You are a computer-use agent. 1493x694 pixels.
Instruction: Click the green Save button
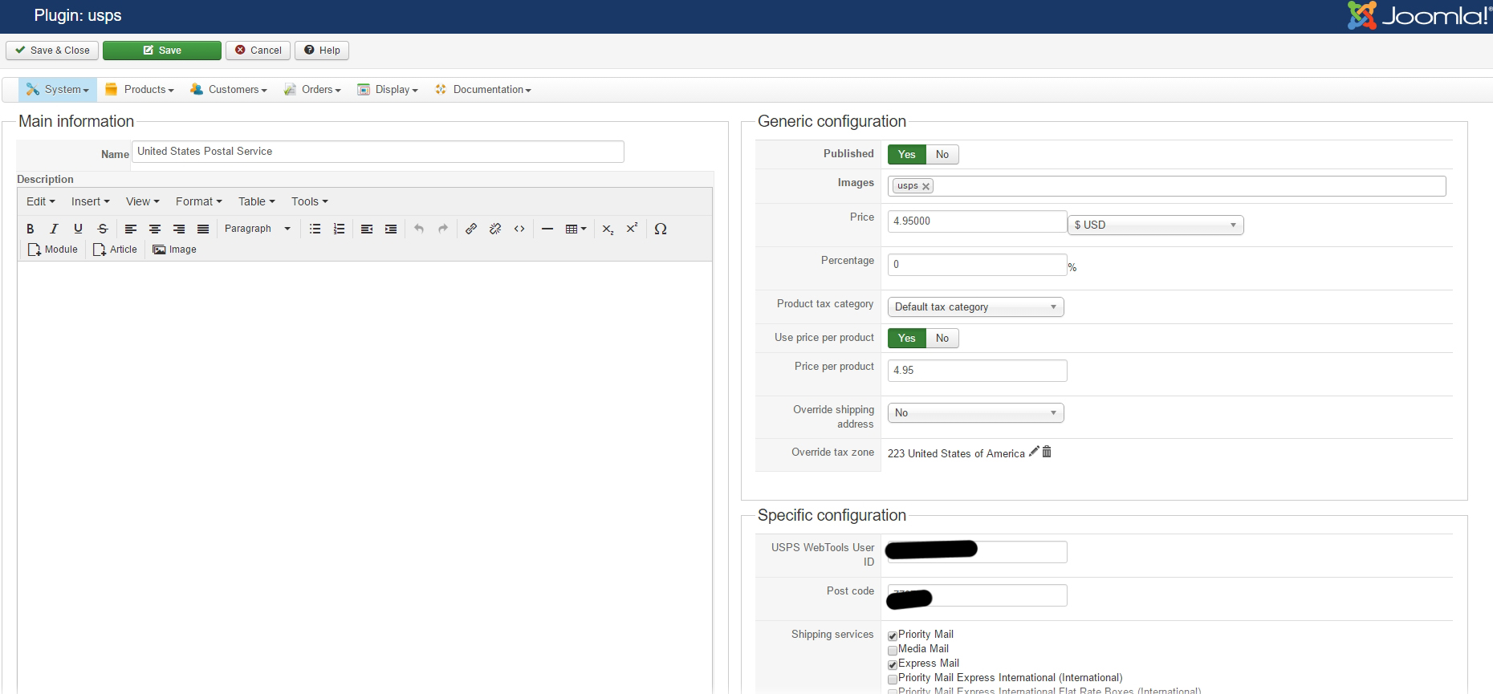click(162, 51)
